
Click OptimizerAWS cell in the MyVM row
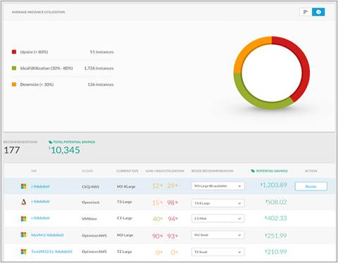(94, 236)
